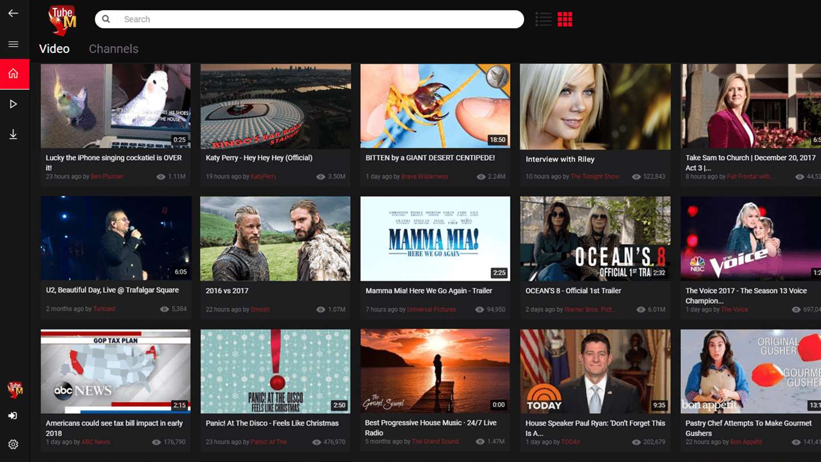The image size is (821, 462).
Task: Click the search magnifier icon
Action: coord(106,19)
